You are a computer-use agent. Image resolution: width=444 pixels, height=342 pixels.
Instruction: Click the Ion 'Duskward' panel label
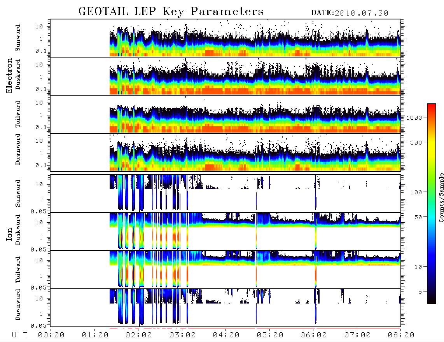[18, 230]
